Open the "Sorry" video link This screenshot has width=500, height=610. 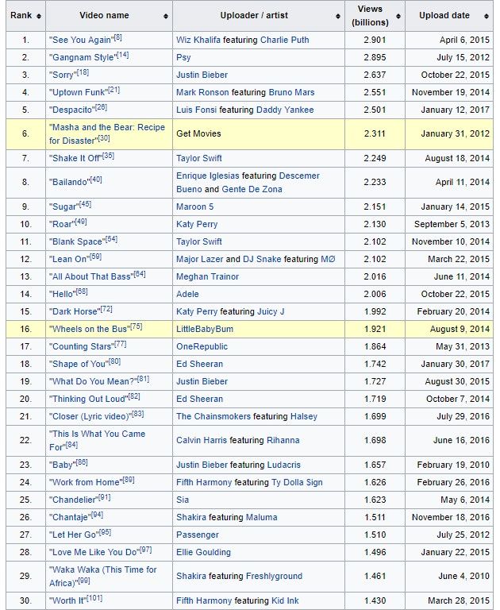click(x=63, y=75)
